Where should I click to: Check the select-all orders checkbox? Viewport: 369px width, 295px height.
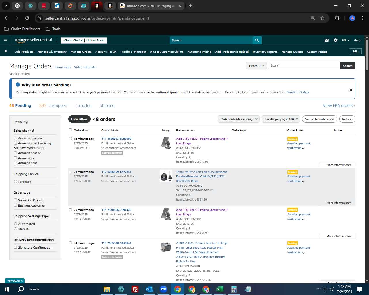[x=71, y=130]
